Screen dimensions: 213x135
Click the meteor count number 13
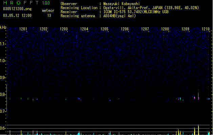click(x=49, y=16)
